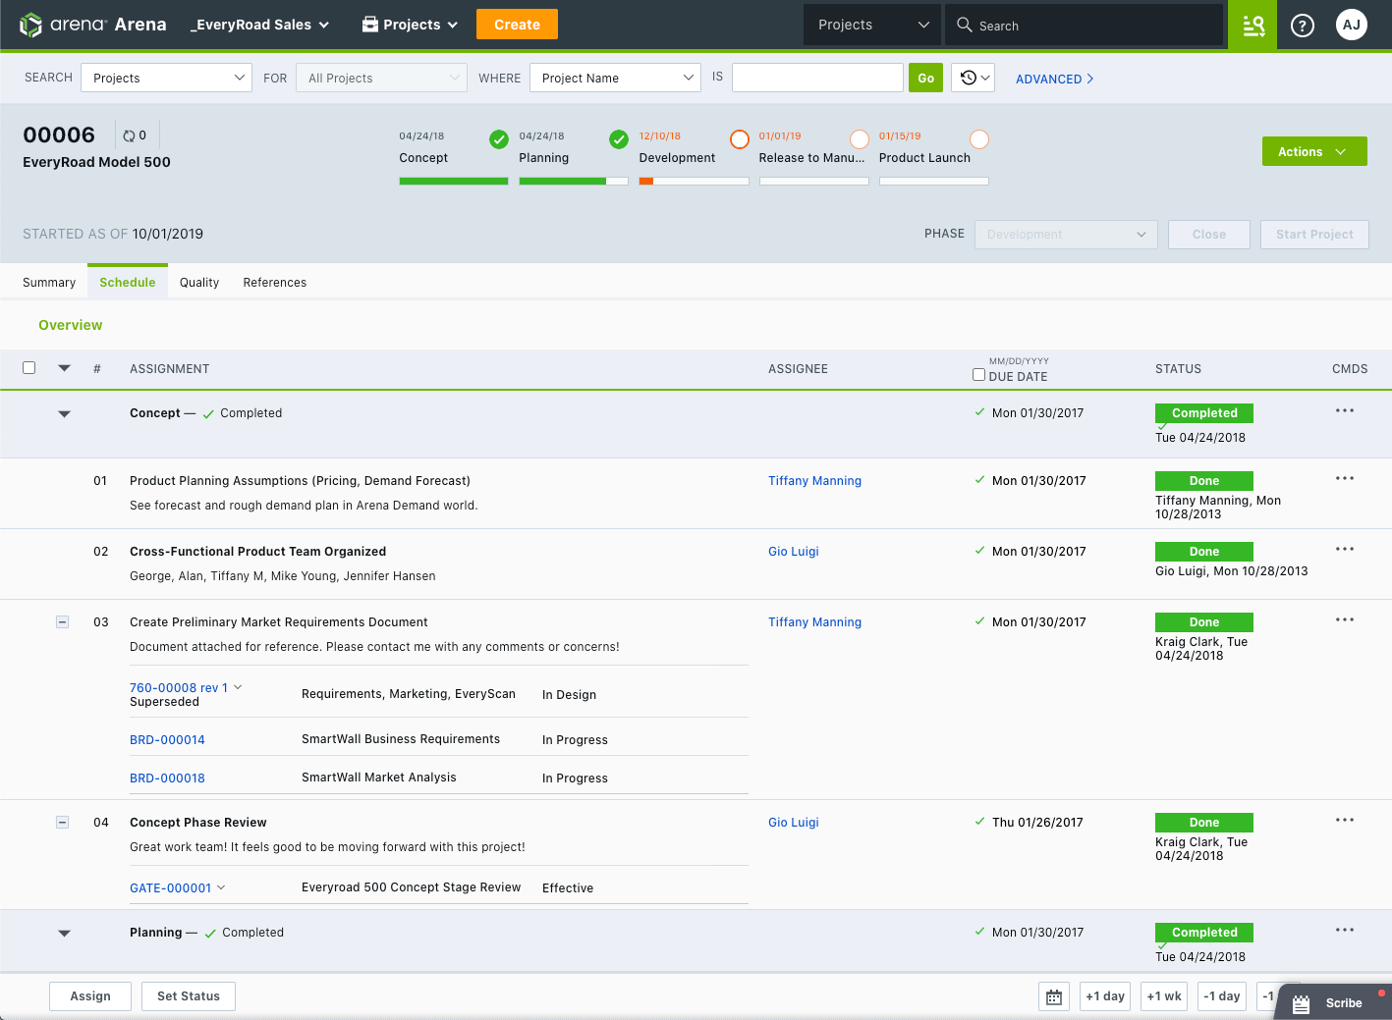
Task: Click the Planning phase green checkmark circle
Action: 619,139
